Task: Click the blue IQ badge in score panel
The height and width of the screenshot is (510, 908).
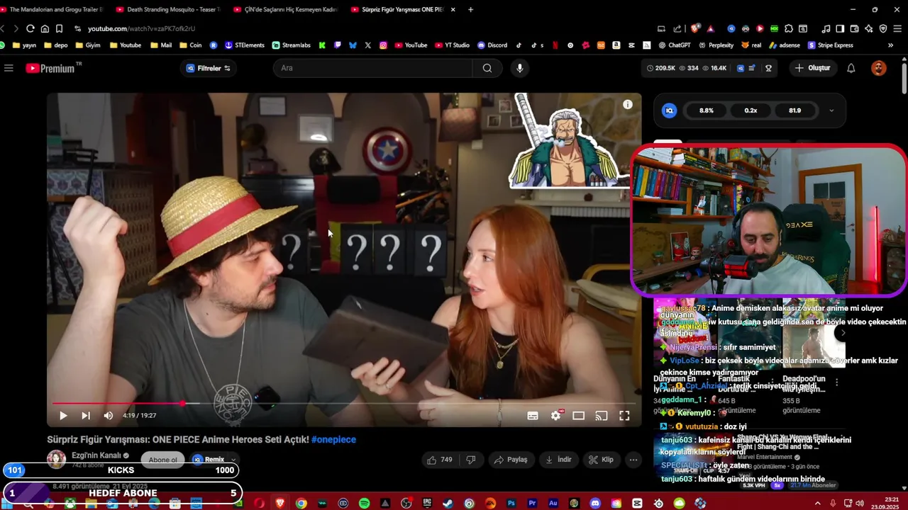Action: pyautogui.click(x=669, y=110)
